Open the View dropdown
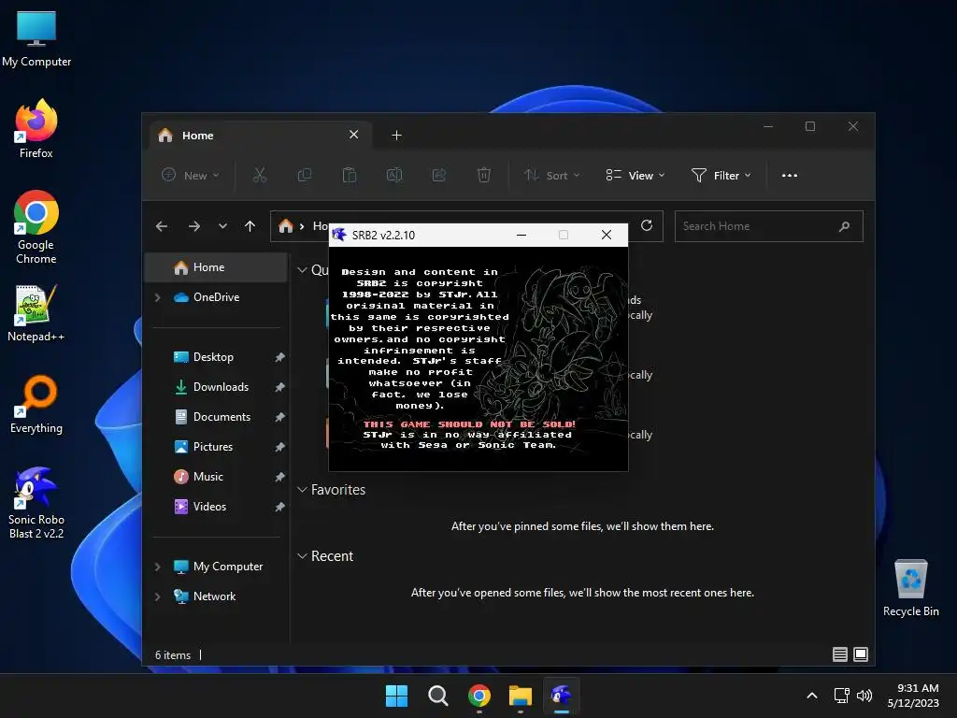Viewport: 957px width, 718px height. pos(636,175)
